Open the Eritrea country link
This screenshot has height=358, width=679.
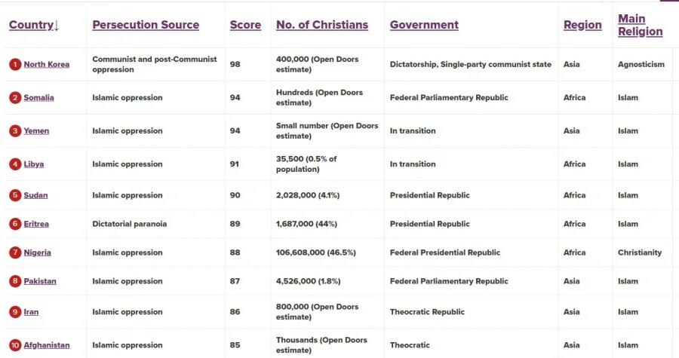pos(38,224)
